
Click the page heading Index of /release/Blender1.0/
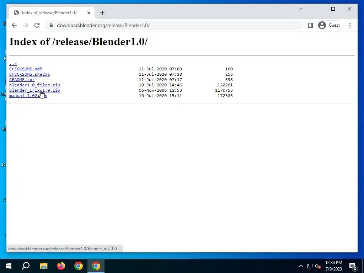pos(79,42)
